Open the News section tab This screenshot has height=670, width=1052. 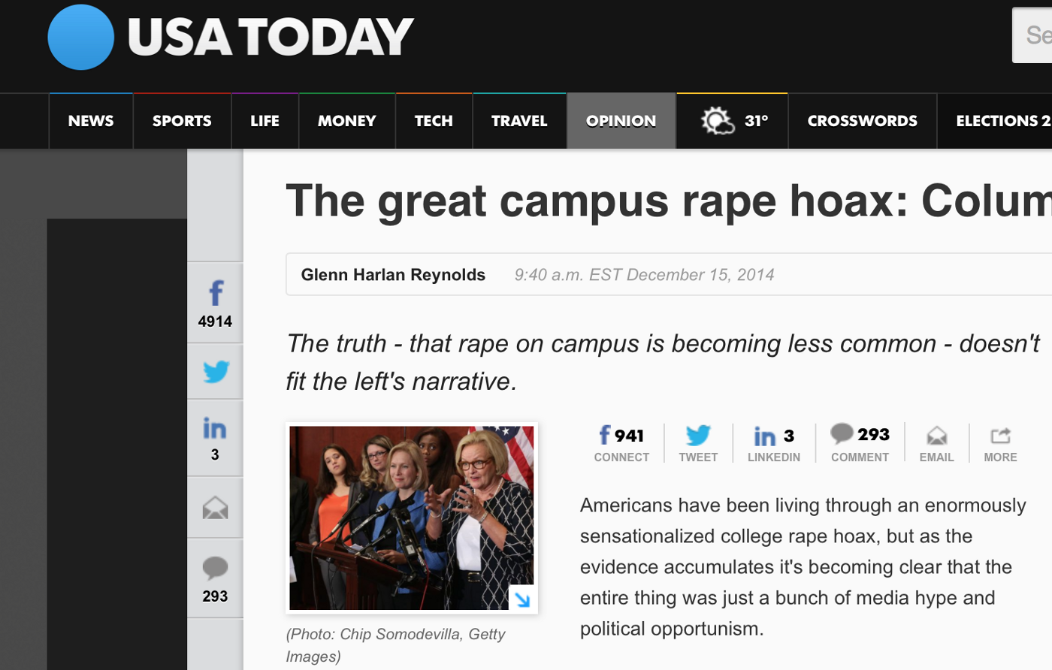tap(91, 121)
